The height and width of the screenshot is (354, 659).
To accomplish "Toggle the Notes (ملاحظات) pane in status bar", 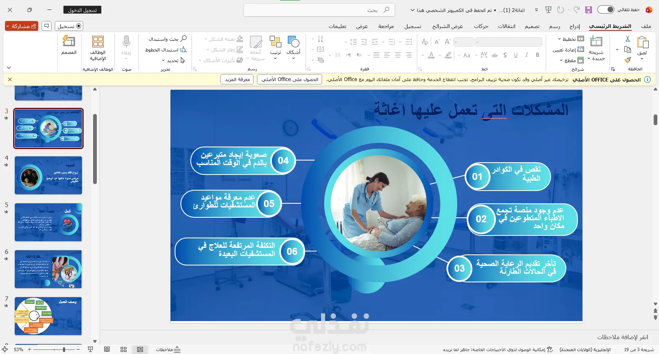I will pos(168,349).
